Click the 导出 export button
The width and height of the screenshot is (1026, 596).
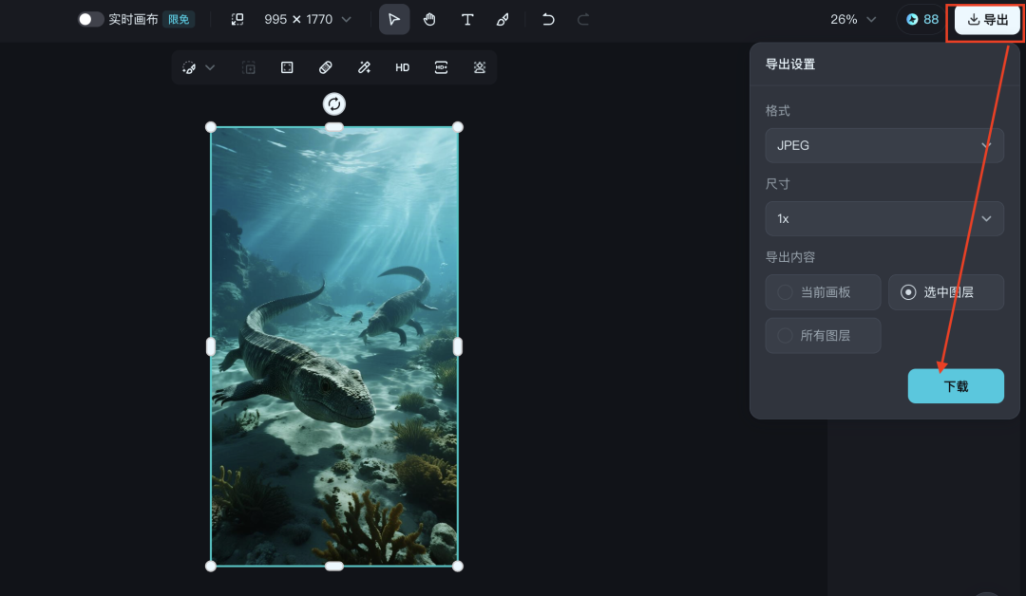pos(987,20)
